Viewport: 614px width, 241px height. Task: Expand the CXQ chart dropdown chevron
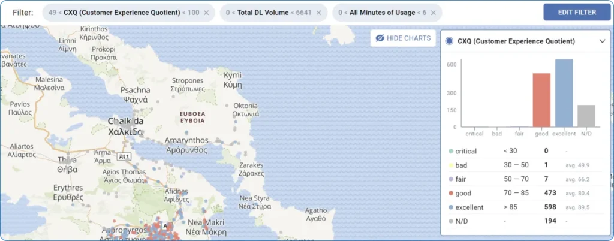click(602, 41)
